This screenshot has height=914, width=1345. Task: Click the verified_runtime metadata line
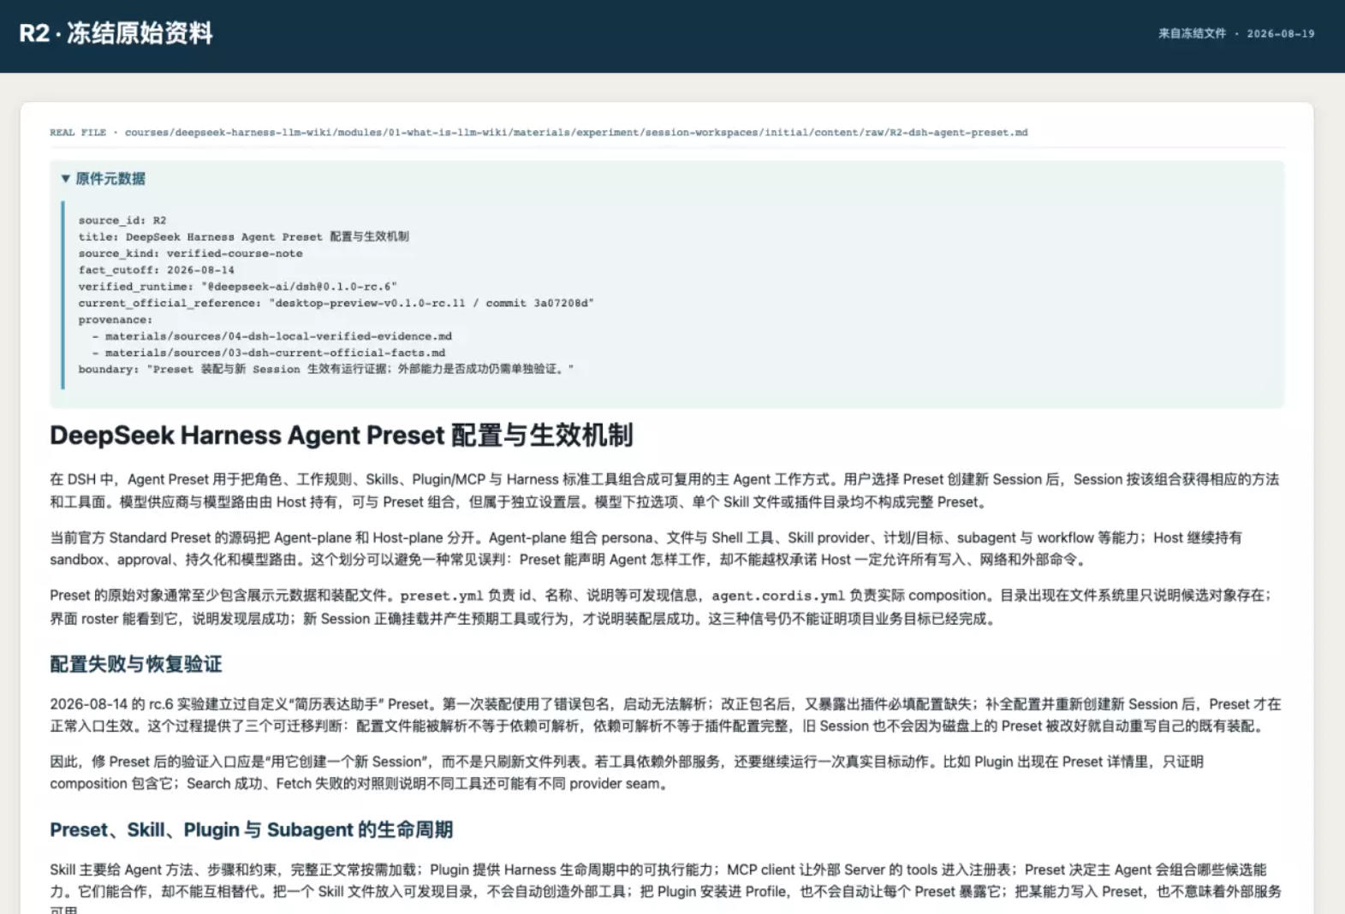(x=237, y=287)
